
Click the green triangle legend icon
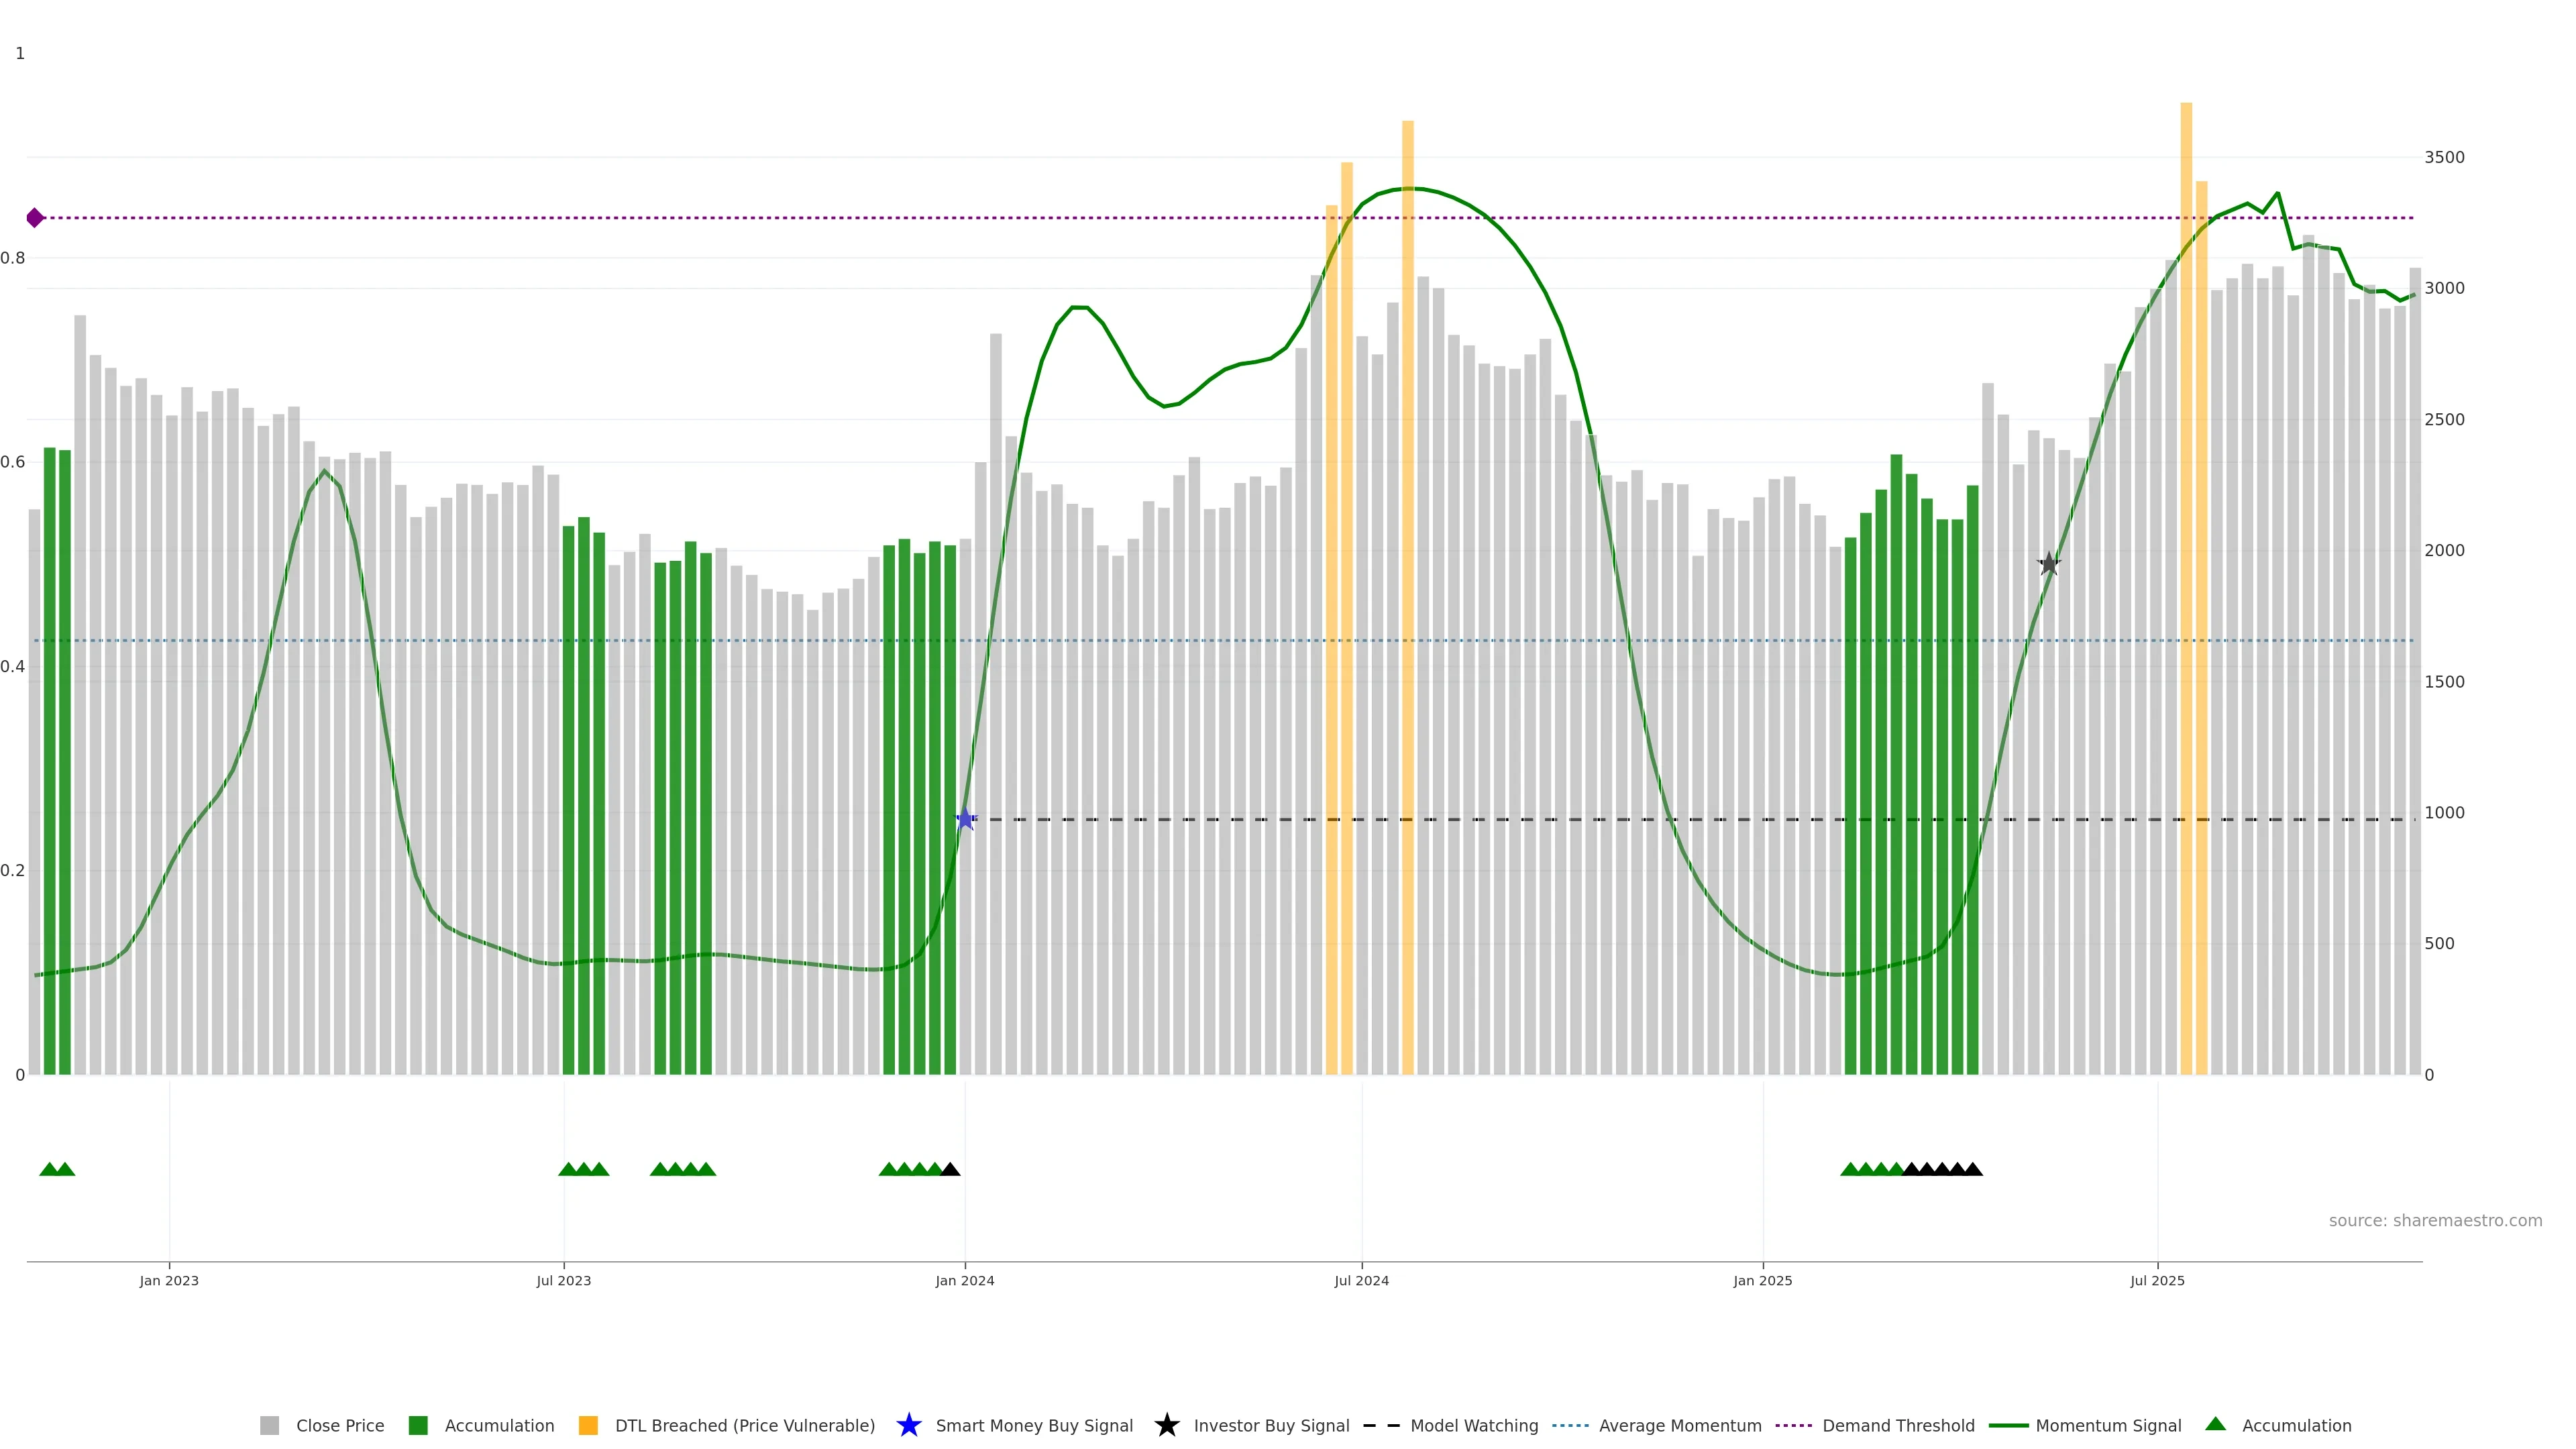pos(2215,1424)
